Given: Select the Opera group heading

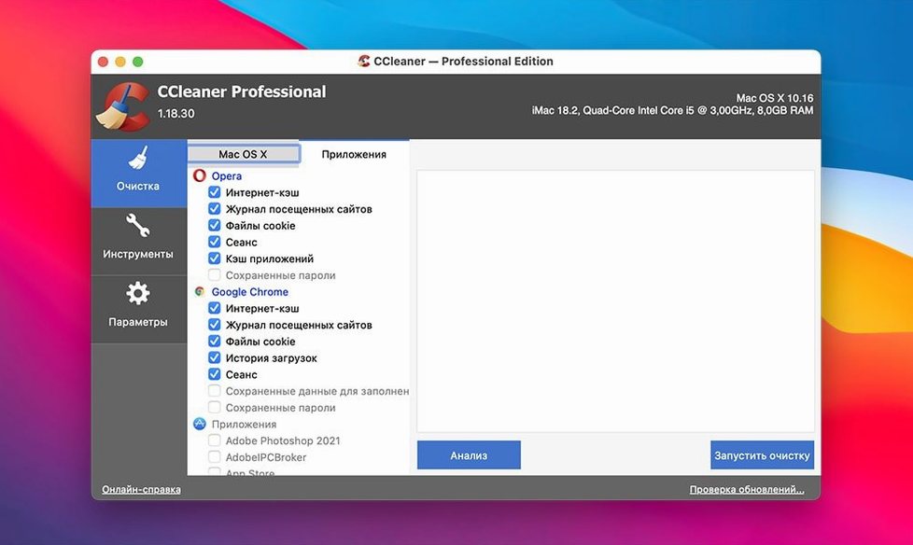Looking at the screenshot, I should pyautogui.click(x=227, y=175).
